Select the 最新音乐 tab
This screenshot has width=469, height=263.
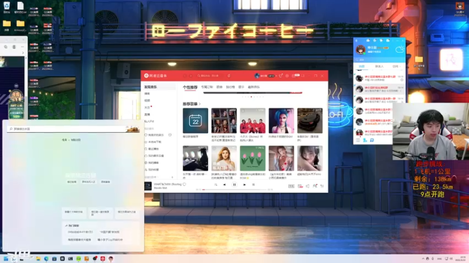click(254, 87)
